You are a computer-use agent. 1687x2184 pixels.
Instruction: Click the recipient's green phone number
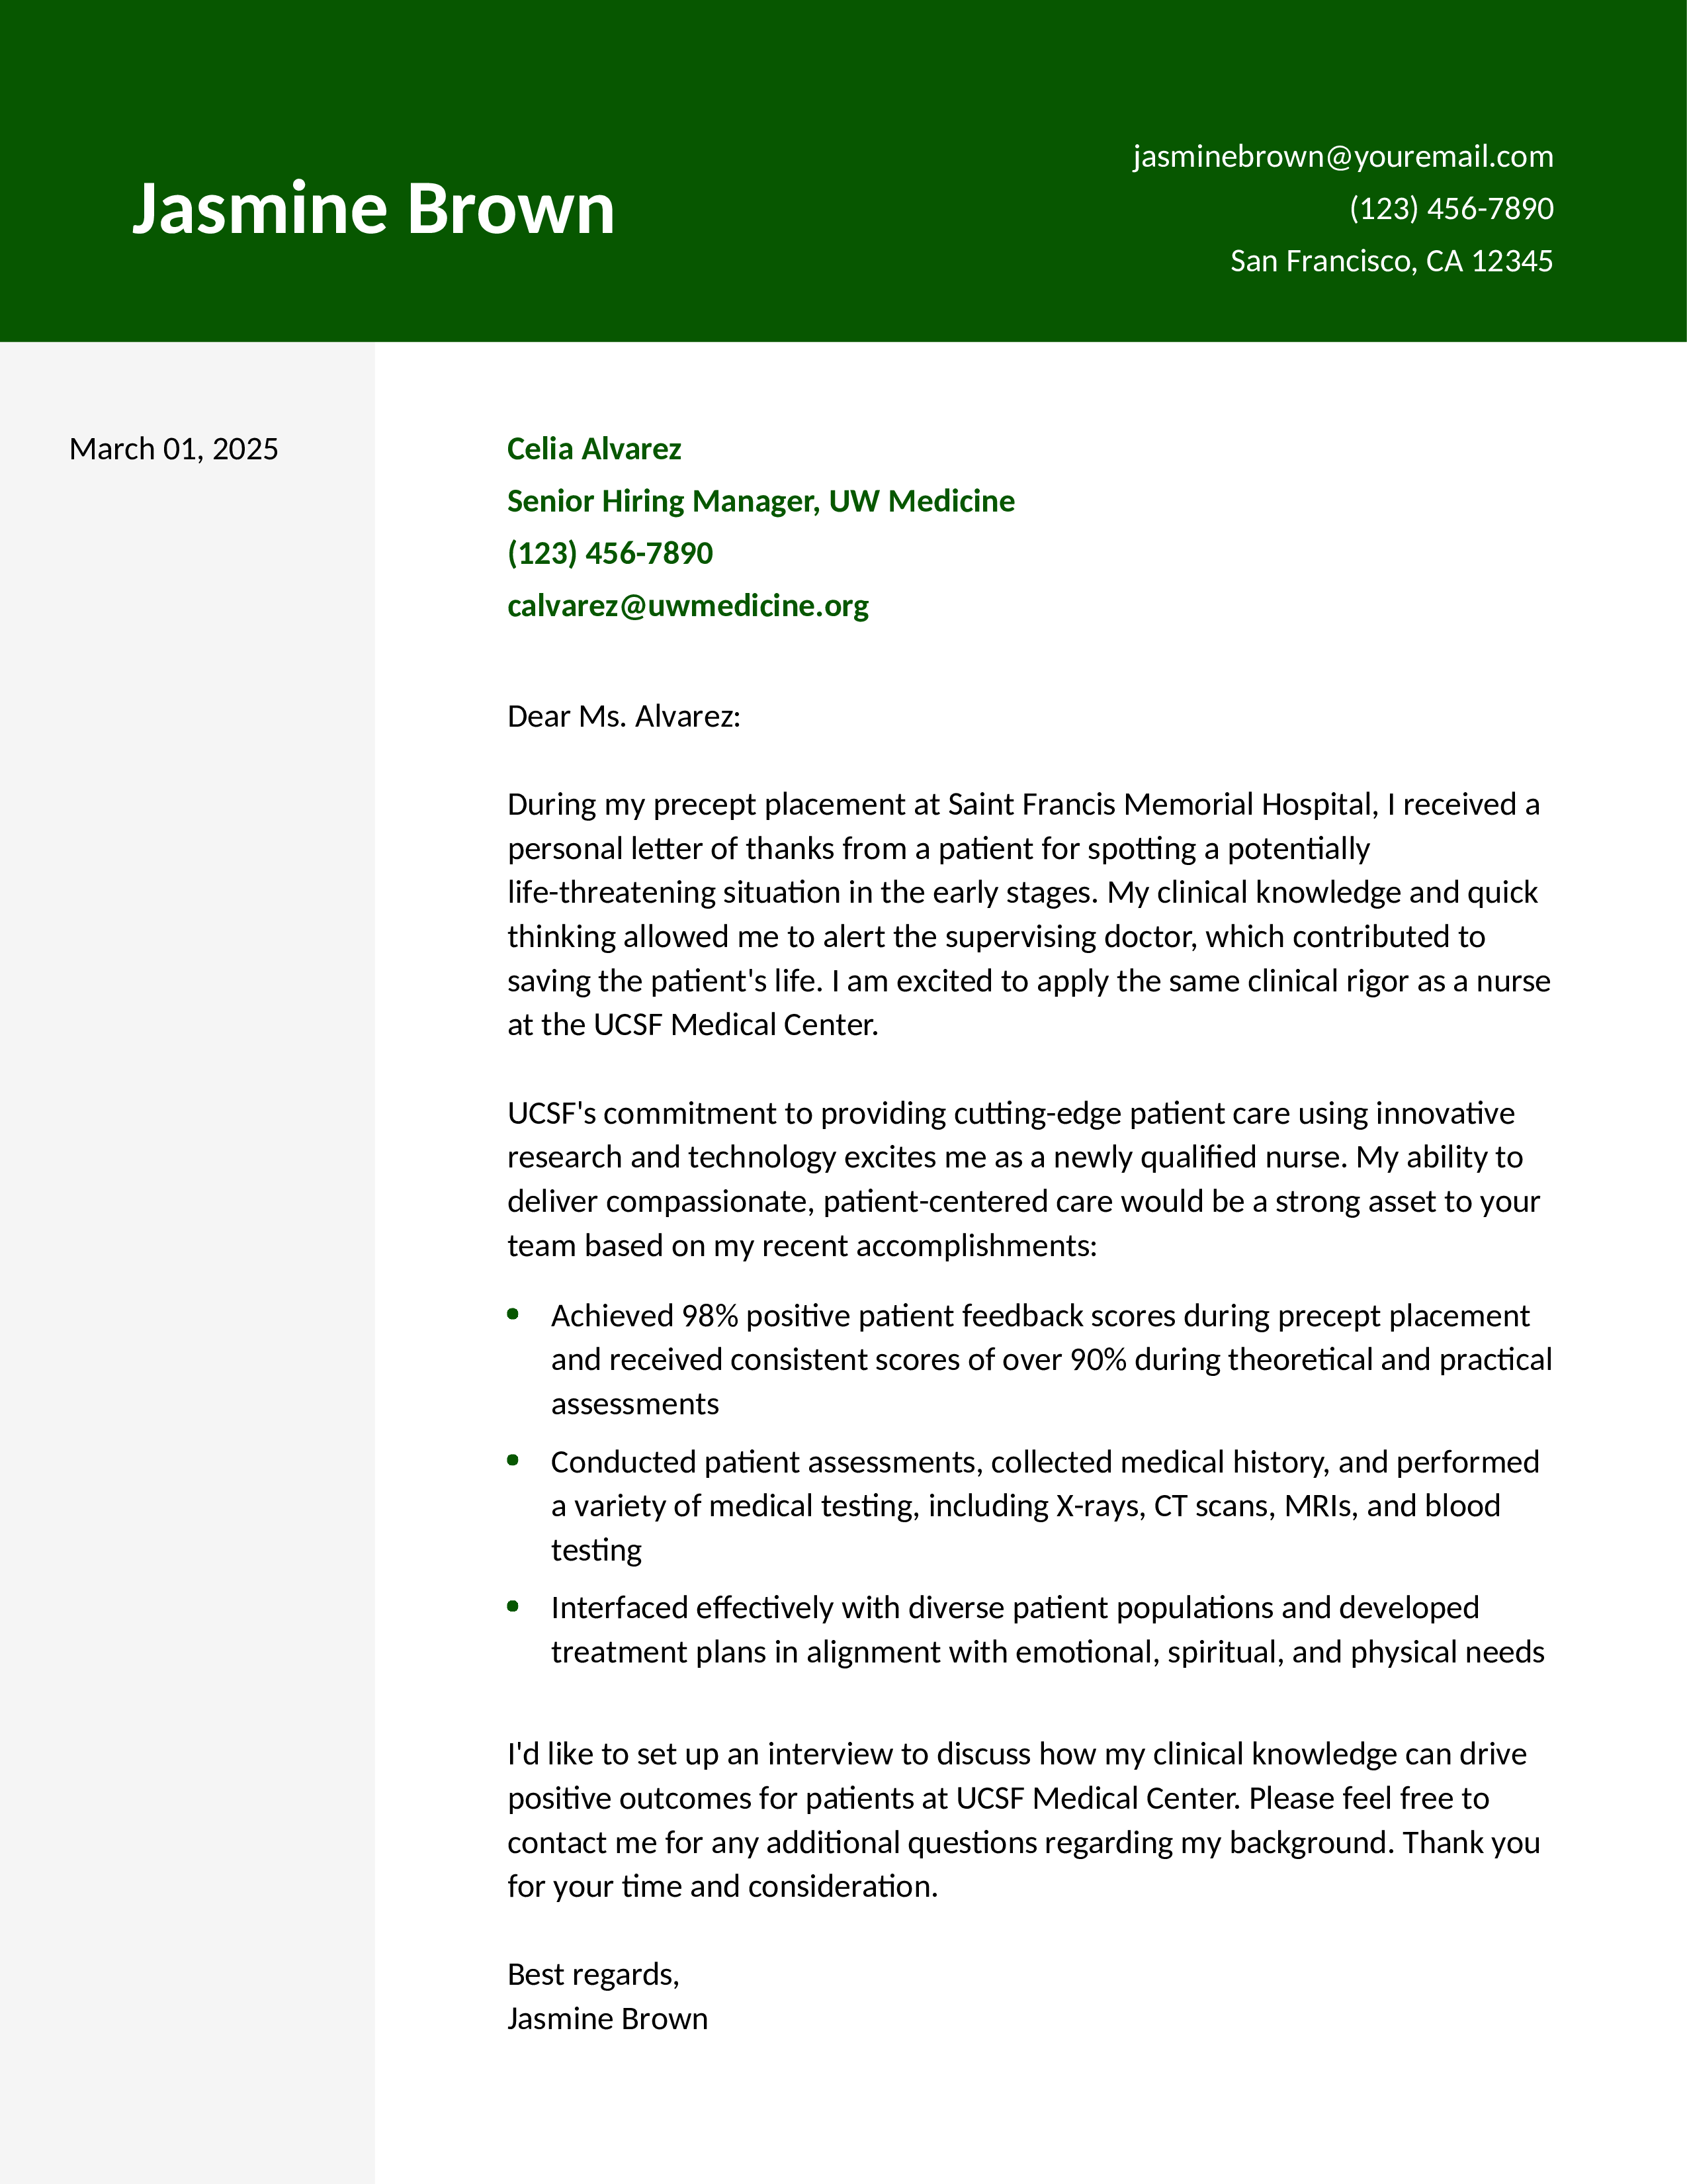click(x=610, y=553)
